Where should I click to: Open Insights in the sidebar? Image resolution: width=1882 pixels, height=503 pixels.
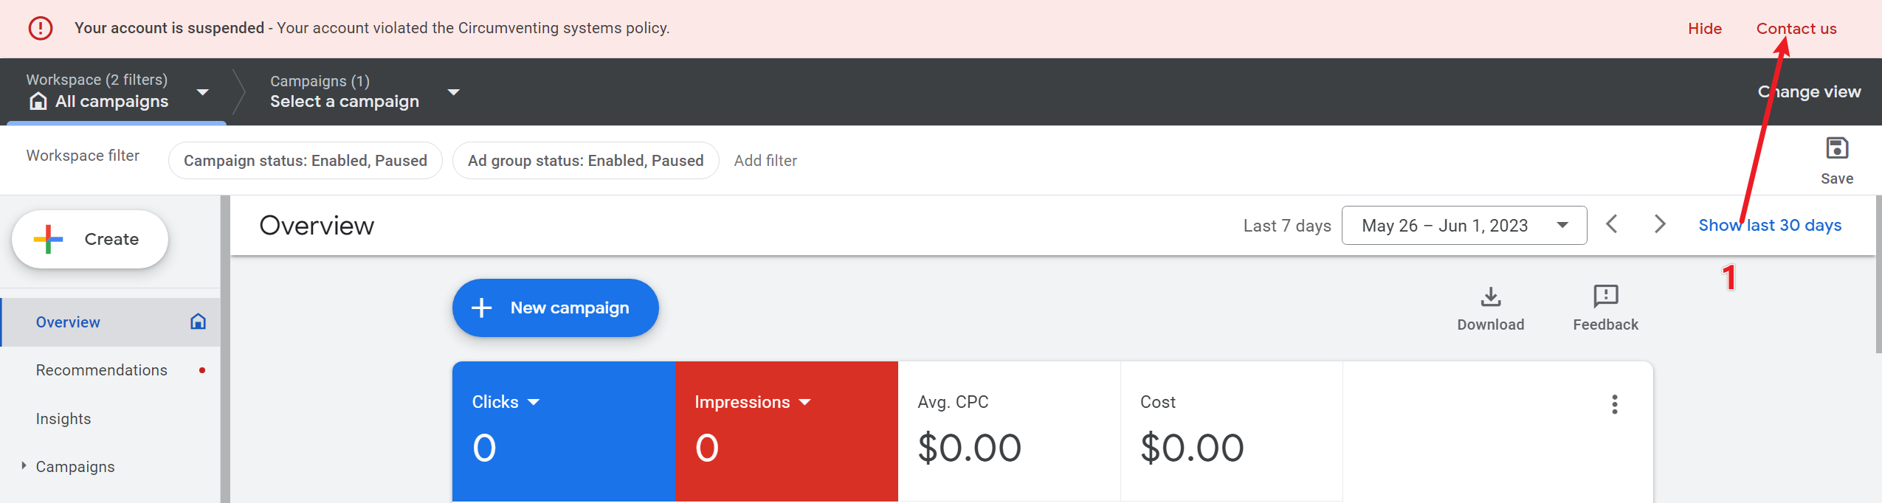click(x=63, y=419)
